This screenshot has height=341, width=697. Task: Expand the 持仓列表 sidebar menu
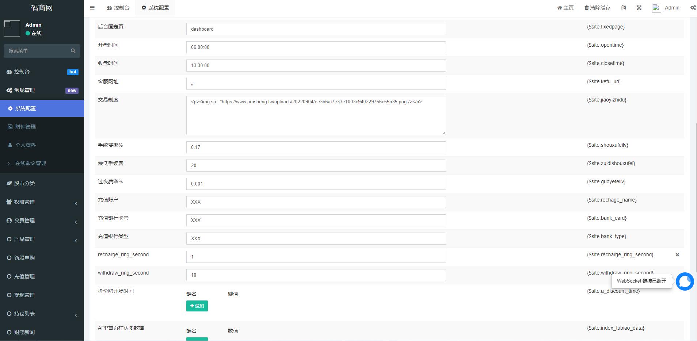[x=42, y=314]
